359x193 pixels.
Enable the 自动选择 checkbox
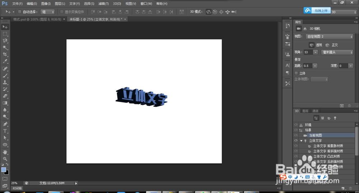click(x=20, y=12)
